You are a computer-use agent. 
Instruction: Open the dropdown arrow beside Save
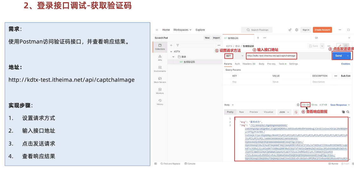click(x=322, y=46)
